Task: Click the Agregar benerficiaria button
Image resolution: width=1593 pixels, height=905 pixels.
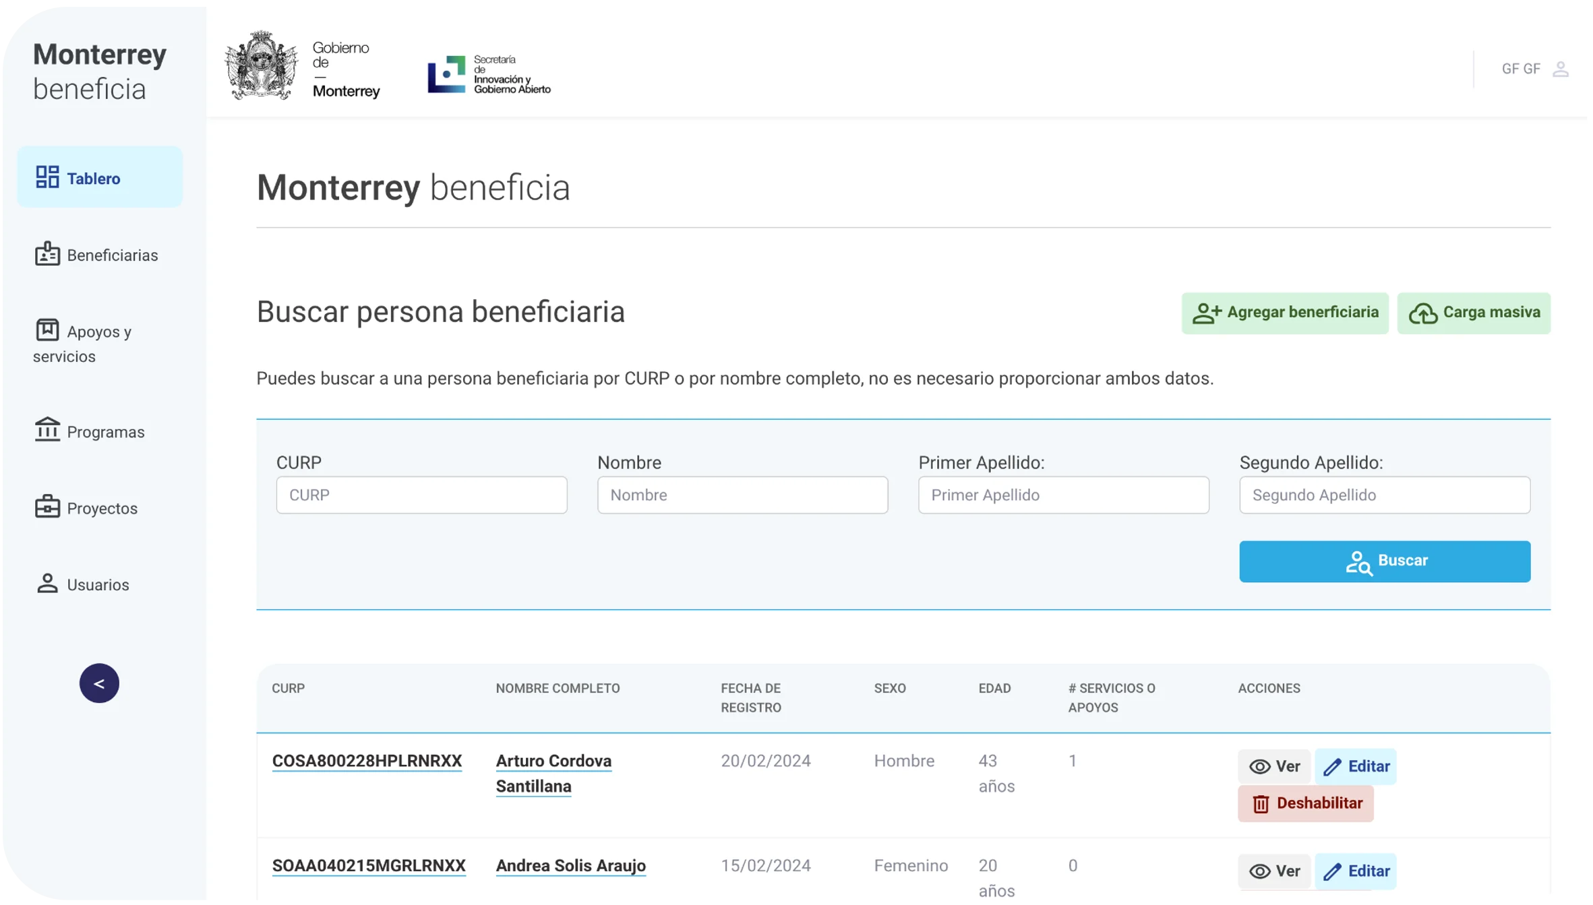Action: point(1285,313)
